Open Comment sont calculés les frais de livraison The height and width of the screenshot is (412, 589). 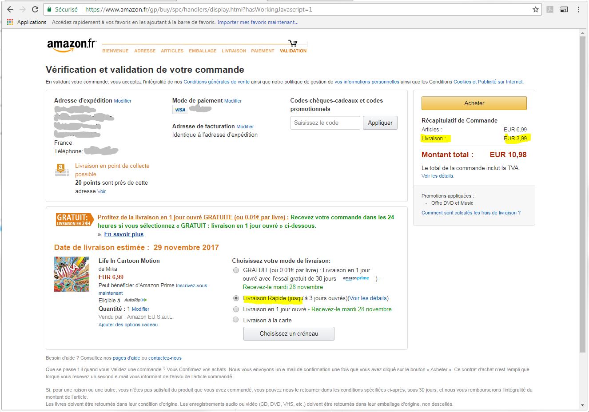(x=471, y=213)
